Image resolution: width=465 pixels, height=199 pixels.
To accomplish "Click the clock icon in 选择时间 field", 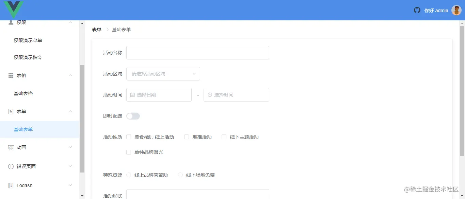I will click(x=210, y=94).
